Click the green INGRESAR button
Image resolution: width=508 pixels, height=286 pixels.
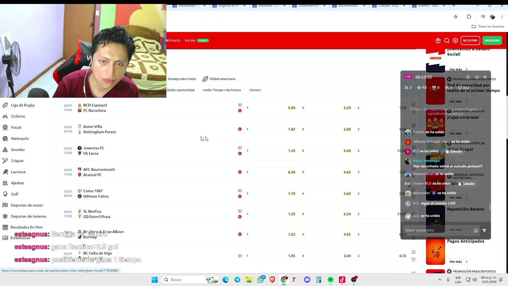tap(492, 41)
